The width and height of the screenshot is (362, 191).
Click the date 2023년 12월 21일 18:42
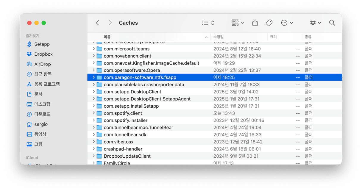click(x=238, y=142)
